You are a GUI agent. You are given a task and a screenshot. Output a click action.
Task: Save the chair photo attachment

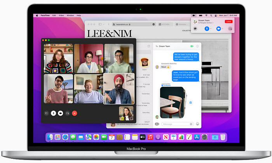point(190,102)
